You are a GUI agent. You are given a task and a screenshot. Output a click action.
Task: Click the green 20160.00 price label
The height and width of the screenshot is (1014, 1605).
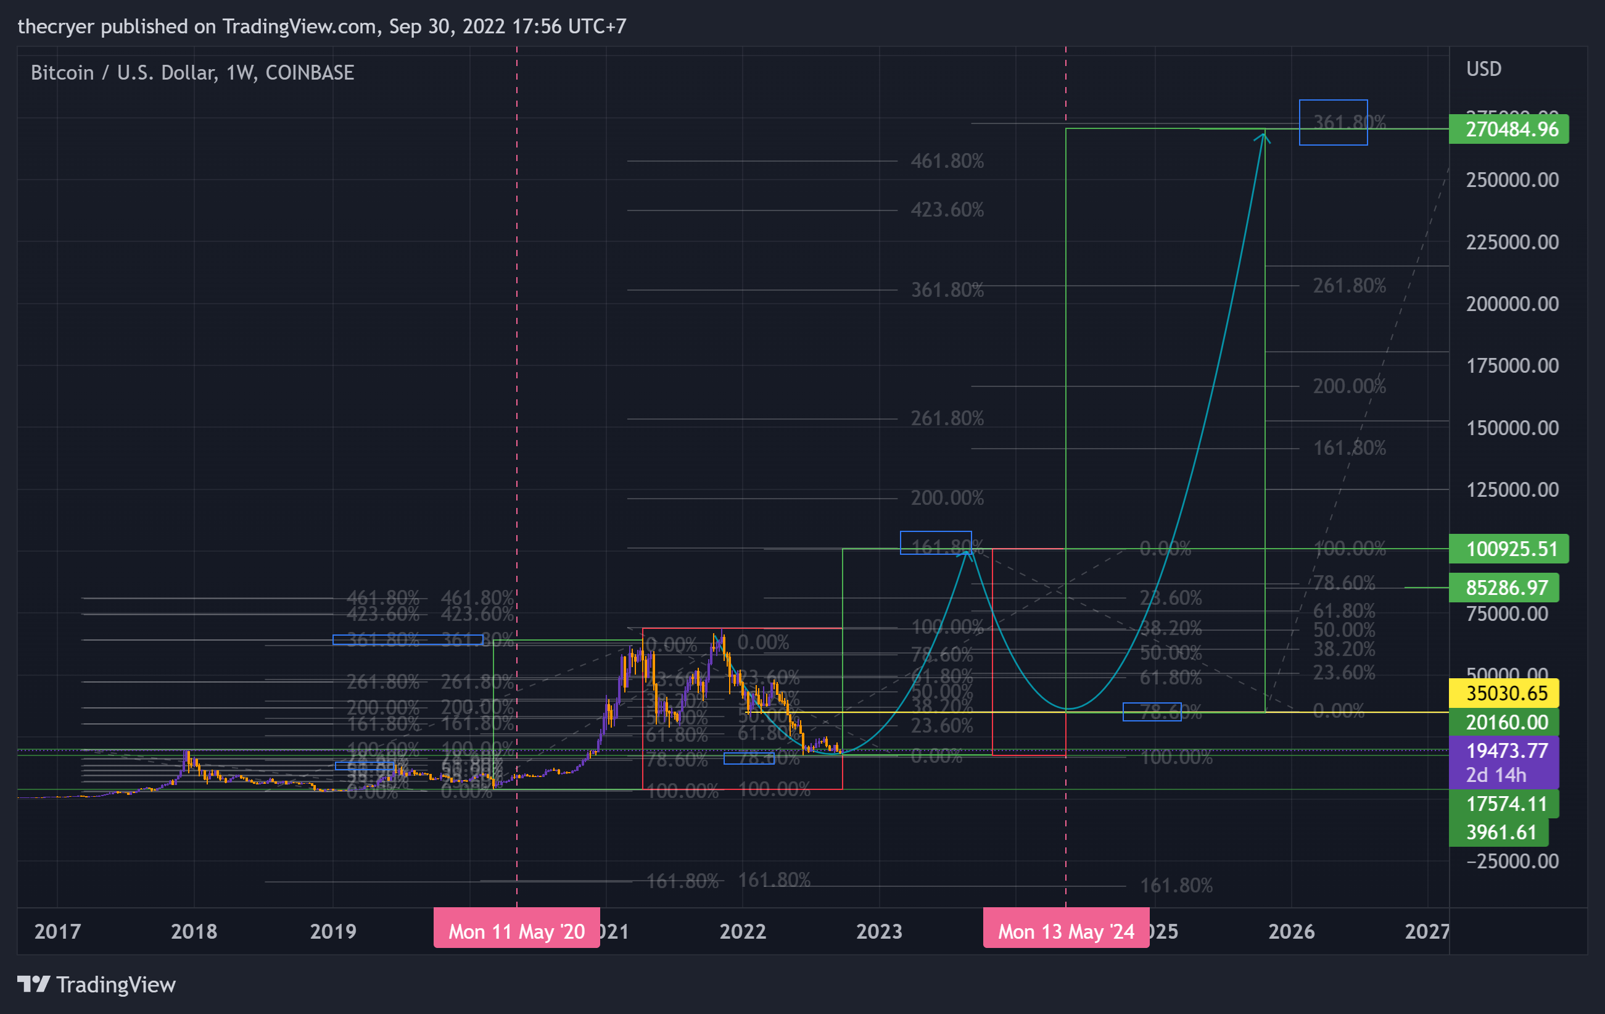point(1504,722)
